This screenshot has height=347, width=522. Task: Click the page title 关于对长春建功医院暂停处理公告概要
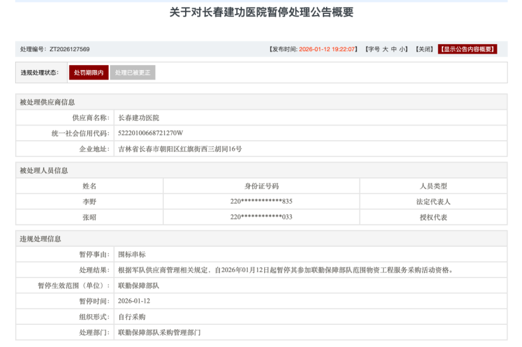pos(261,13)
